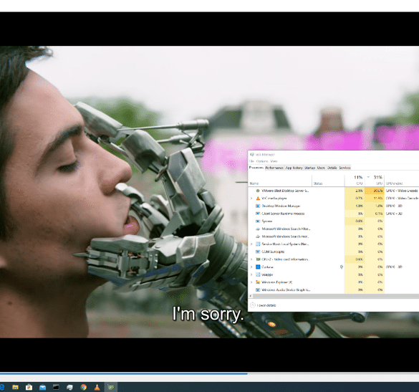This screenshot has width=419, height=392.
Task: Click the Windows Explorer process folder icon
Action: tap(258, 282)
